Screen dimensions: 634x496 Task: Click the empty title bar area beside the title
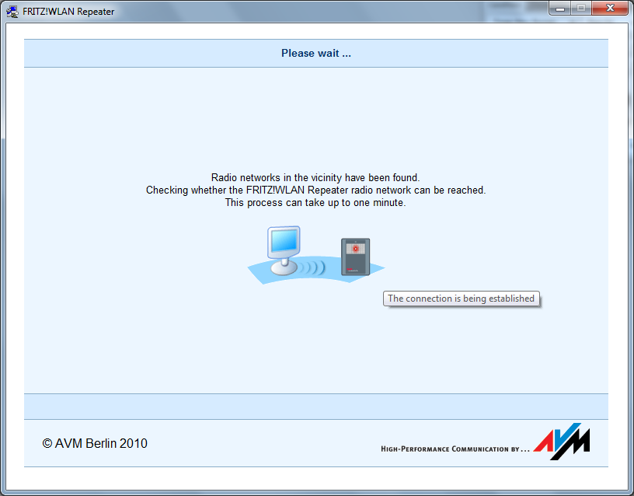pos(311,11)
